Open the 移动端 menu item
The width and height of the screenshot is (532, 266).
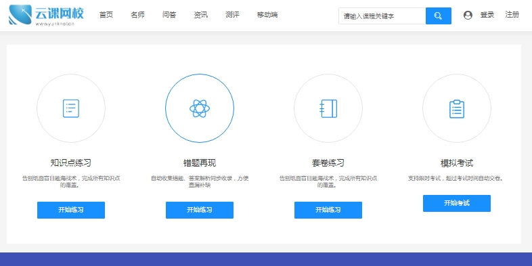tap(267, 15)
